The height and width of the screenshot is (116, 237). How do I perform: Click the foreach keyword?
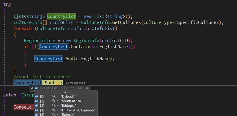(23, 28)
